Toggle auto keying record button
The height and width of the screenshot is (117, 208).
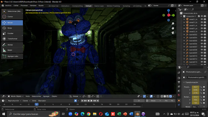(x=75, y=101)
